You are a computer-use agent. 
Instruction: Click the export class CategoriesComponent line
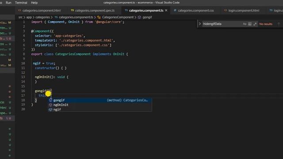click(80, 54)
